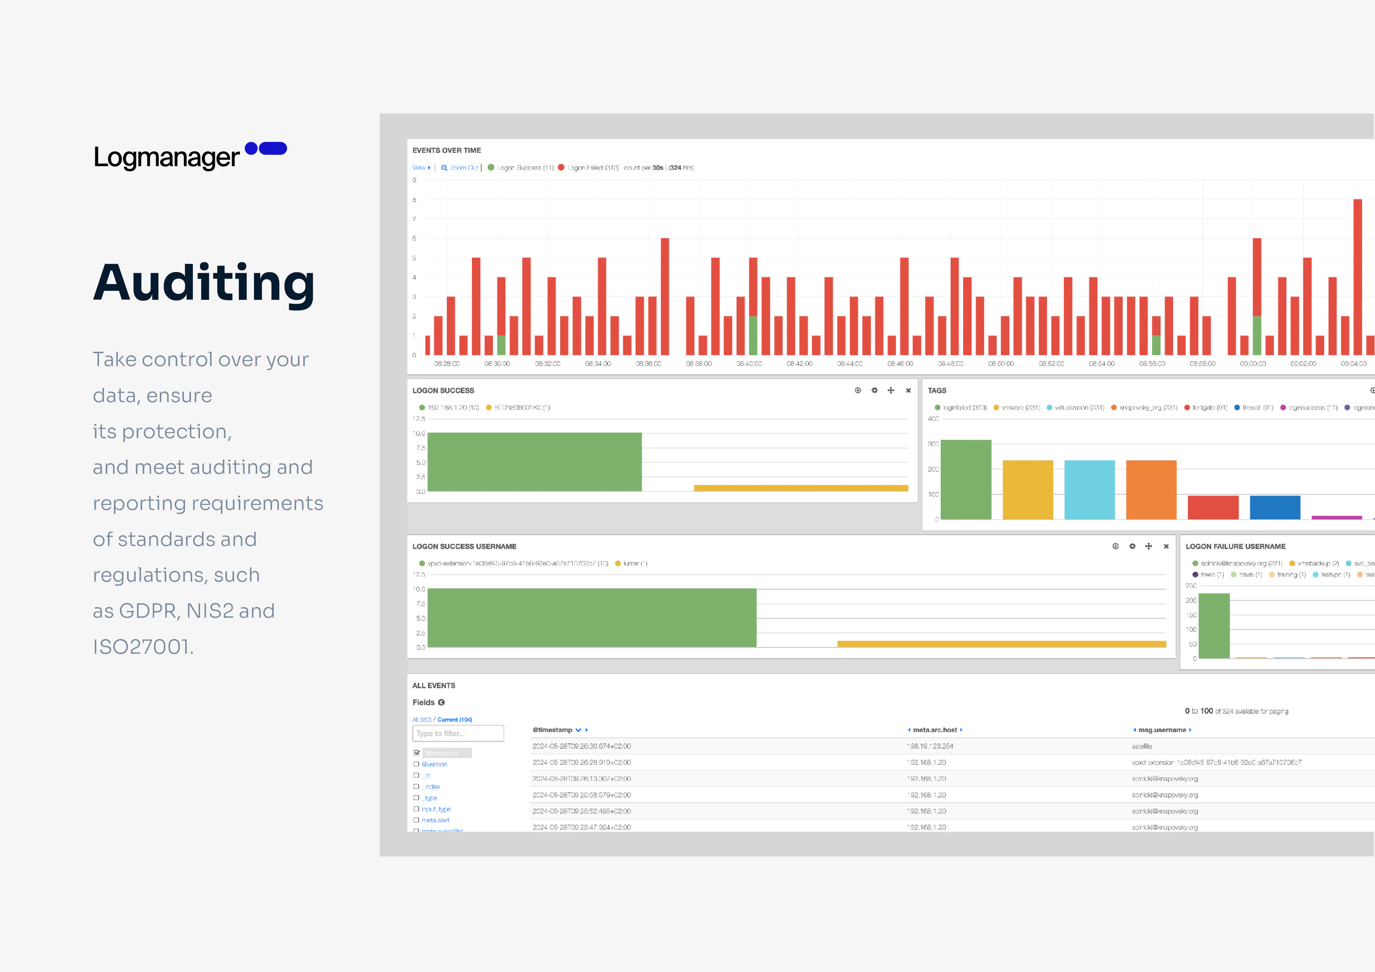Toggle fortigate red legend dot in Tags

[x=1187, y=408]
